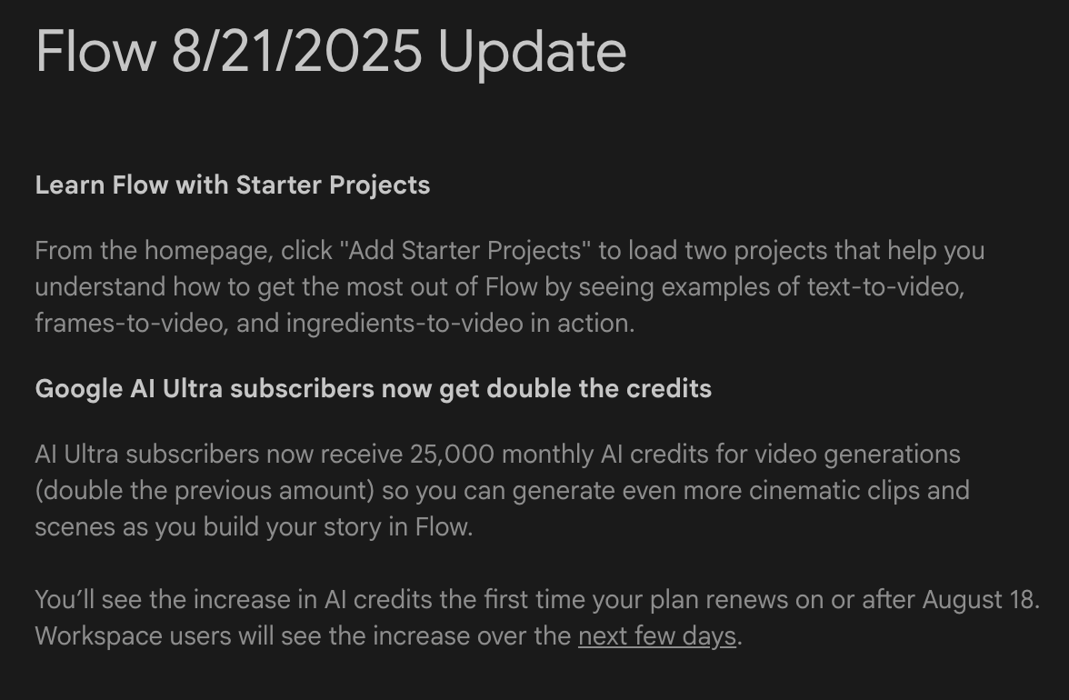Click the "frames-to-video" phrase
Image resolution: width=1069 pixels, height=700 pixels.
tap(129, 323)
